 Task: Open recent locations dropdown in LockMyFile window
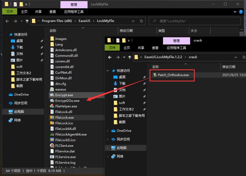(22, 21)
